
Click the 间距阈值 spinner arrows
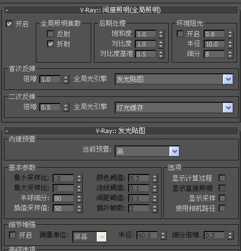tap(154, 198)
